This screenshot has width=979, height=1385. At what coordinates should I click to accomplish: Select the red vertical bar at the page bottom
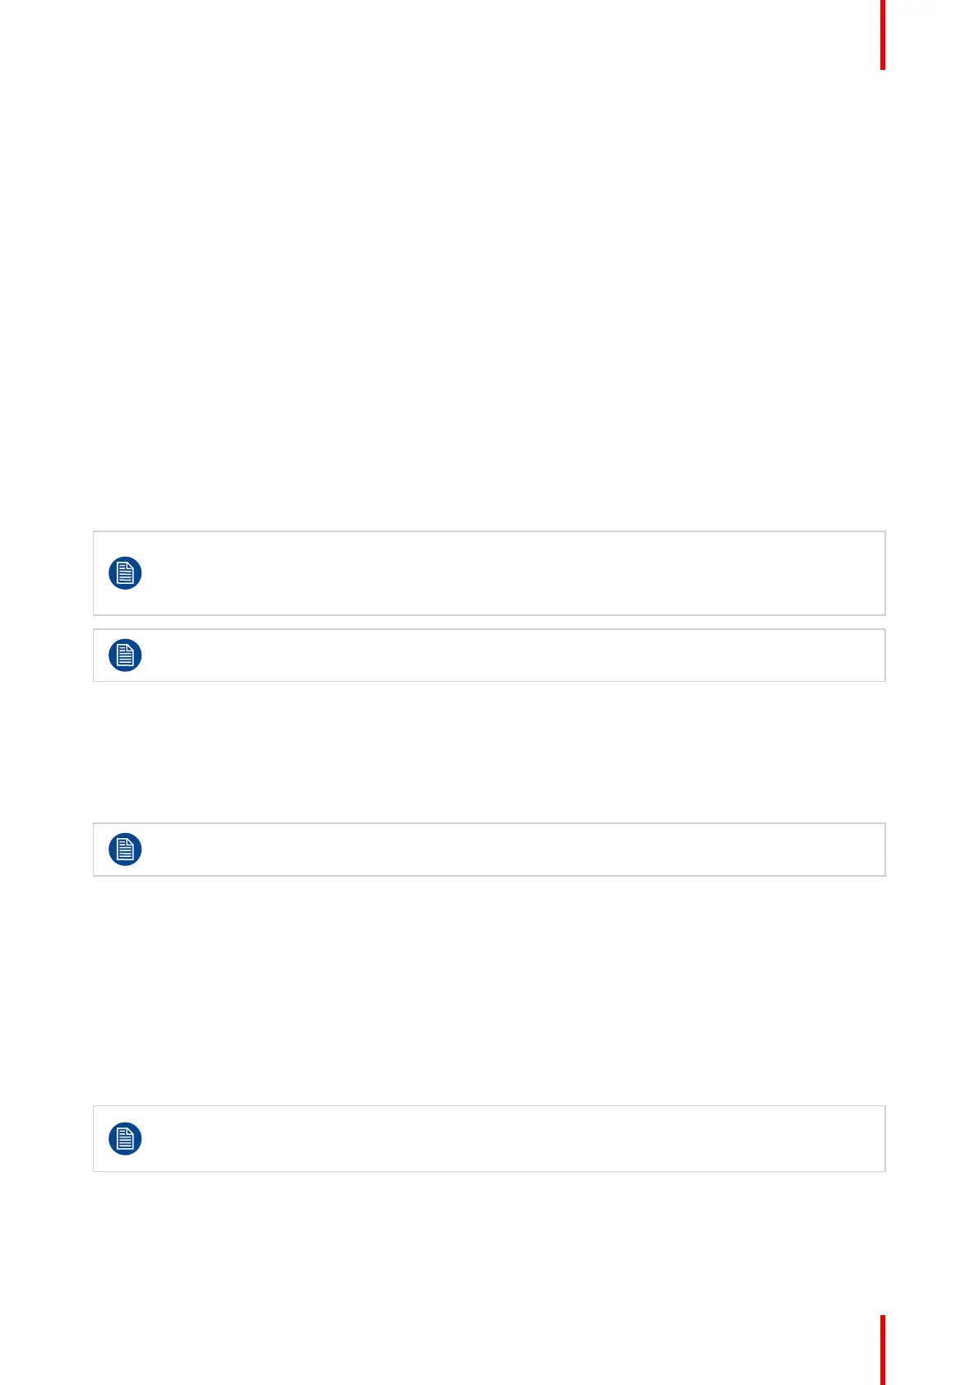[883, 1350]
